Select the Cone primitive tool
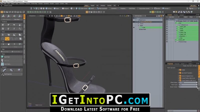 pyautogui.click(x=20, y=25)
